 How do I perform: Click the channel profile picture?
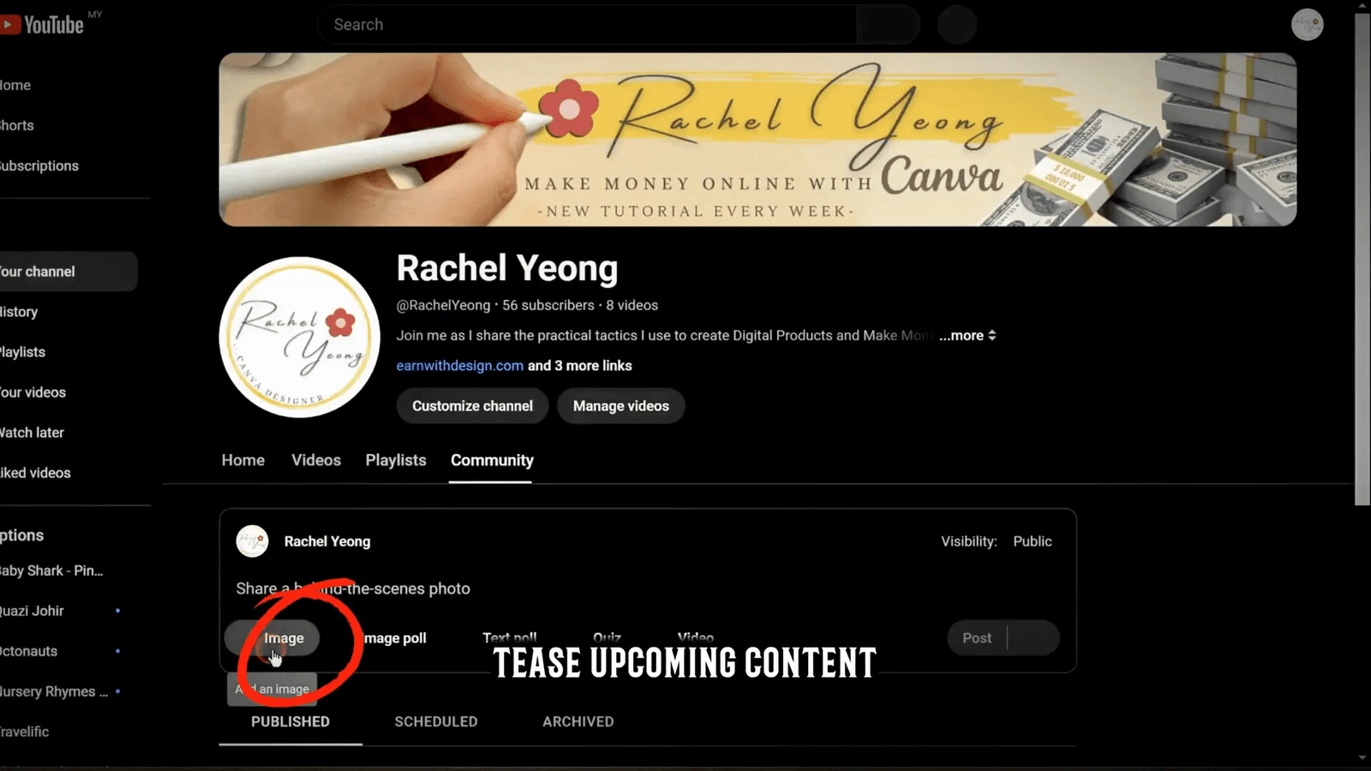pos(299,338)
